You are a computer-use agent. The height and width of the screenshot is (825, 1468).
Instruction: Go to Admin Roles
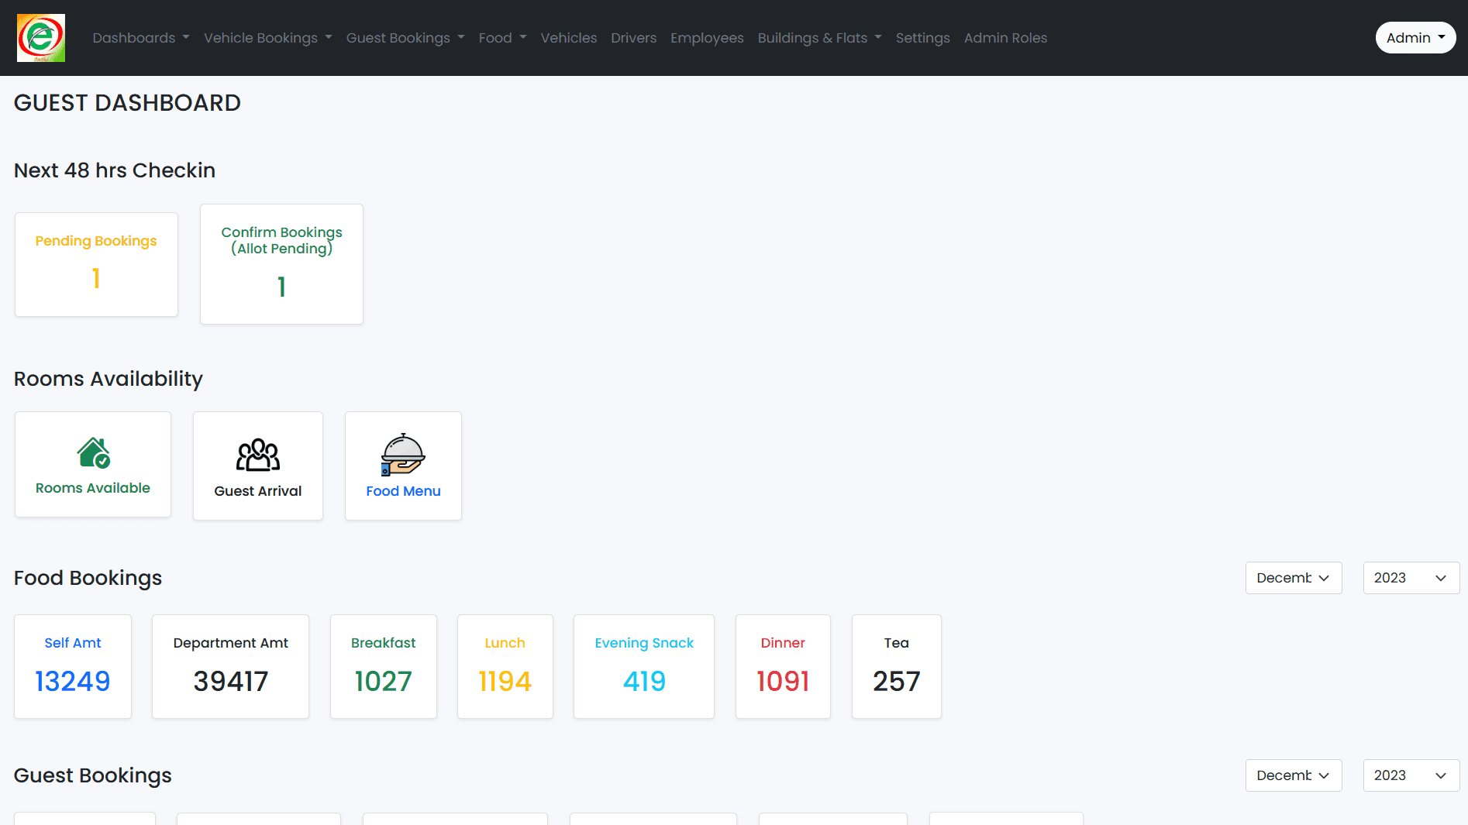point(1005,38)
